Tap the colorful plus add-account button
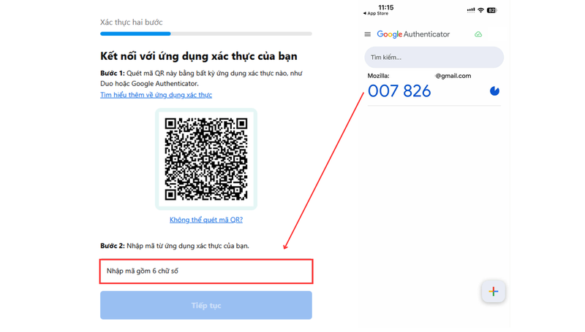Image resolution: width=585 pixels, height=332 pixels. click(x=493, y=291)
